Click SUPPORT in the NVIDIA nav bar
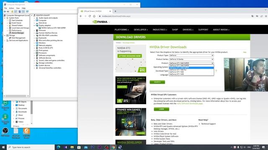The image size is (268, 150). (x=203, y=30)
